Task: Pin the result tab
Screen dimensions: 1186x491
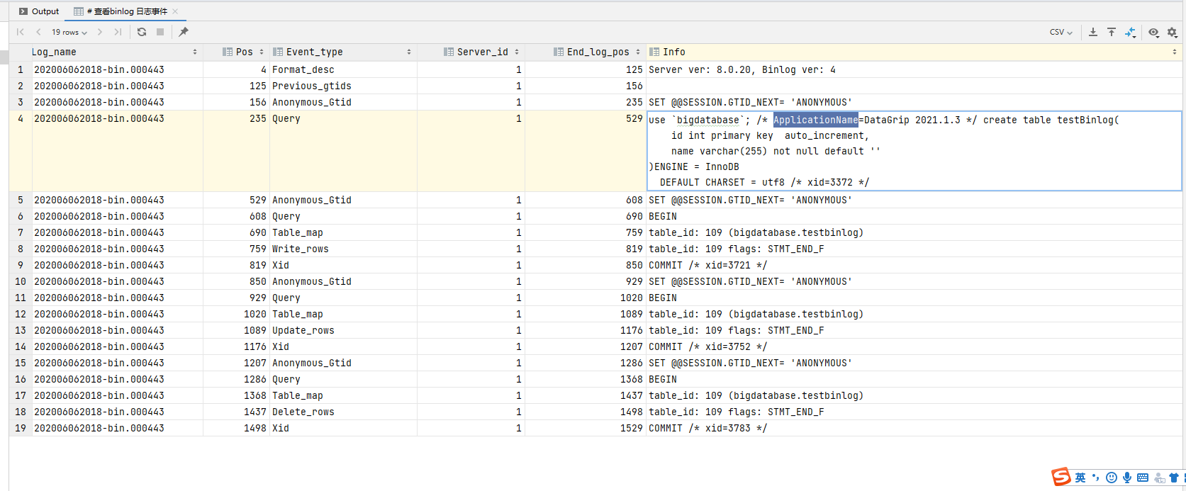Action: point(184,32)
